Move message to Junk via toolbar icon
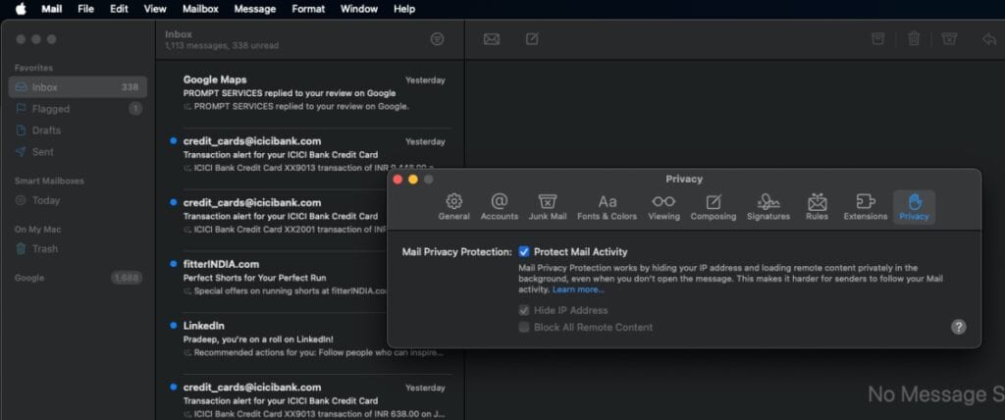 tap(949, 39)
